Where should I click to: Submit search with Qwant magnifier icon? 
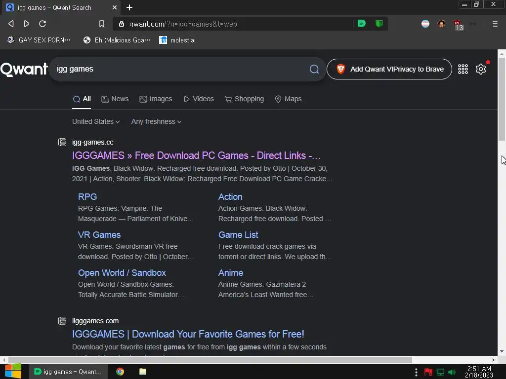[x=314, y=69]
